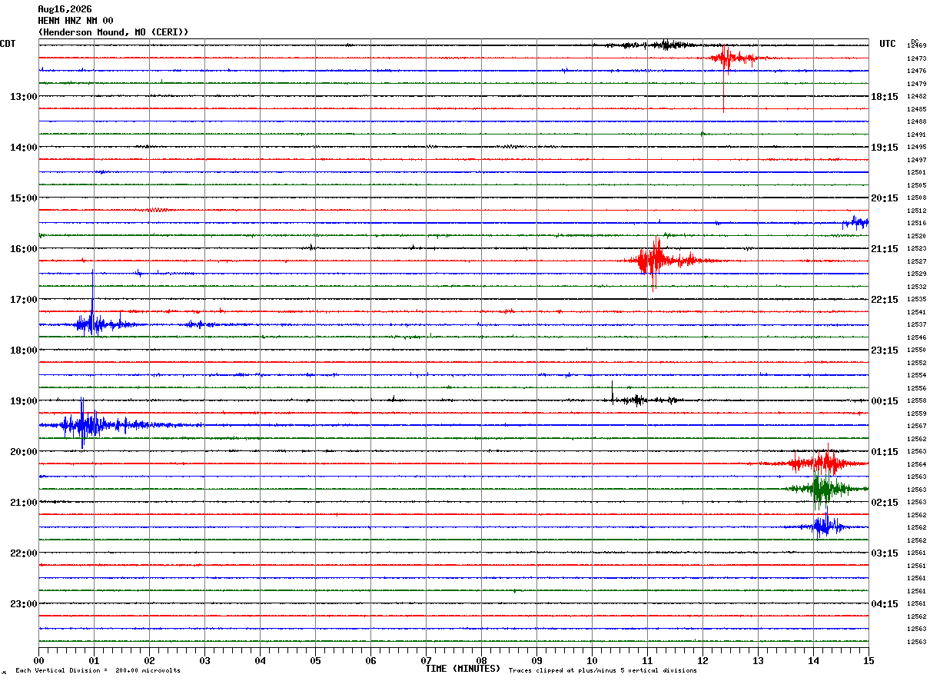This screenshot has width=930, height=681.
Task: Click the 18:15 UTC time label
Action: pyautogui.click(x=885, y=97)
